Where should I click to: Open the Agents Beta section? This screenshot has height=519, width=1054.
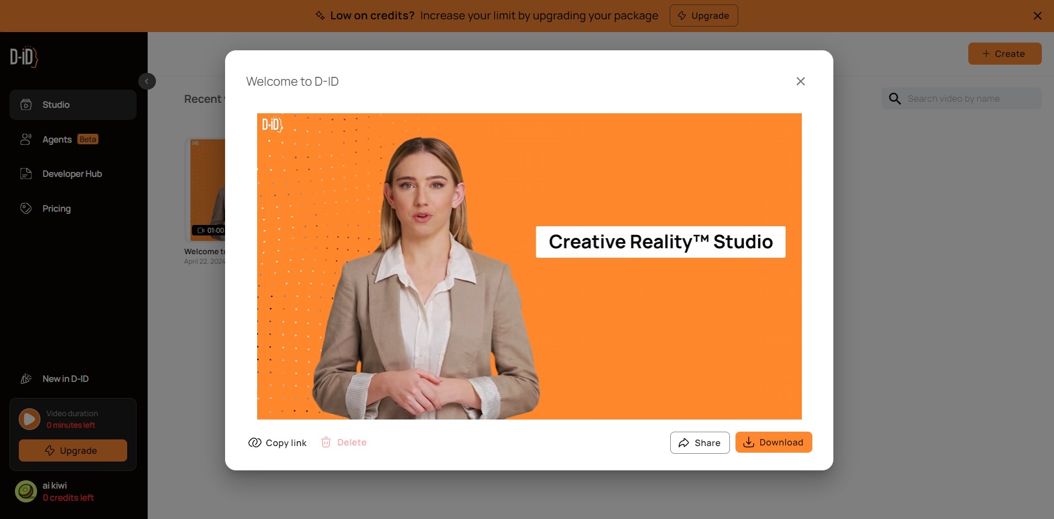[x=73, y=139]
